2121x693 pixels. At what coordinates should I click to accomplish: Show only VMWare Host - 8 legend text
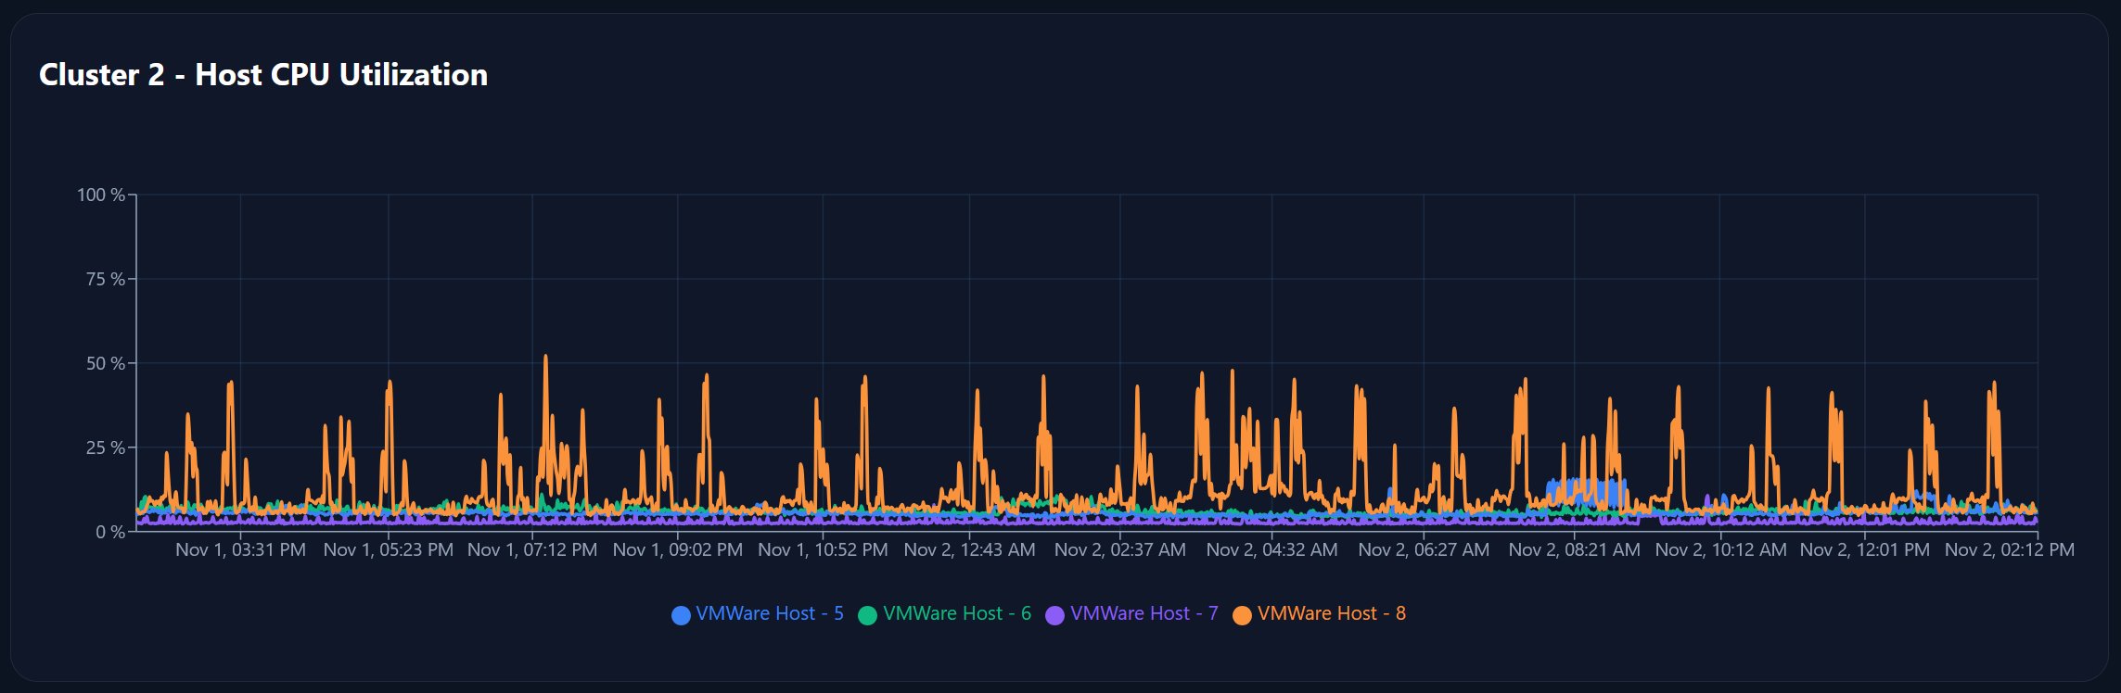[1331, 613]
